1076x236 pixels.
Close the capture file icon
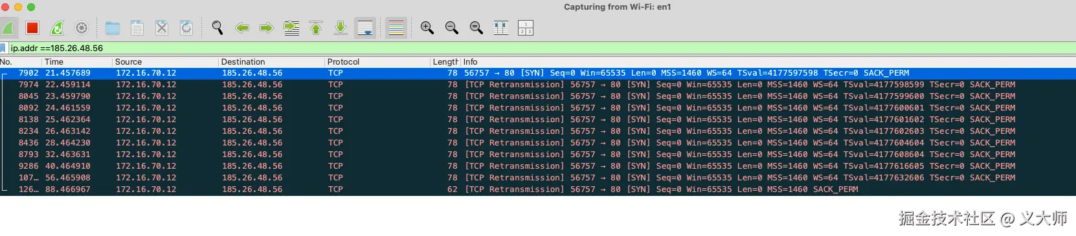[x=162, y=28]
